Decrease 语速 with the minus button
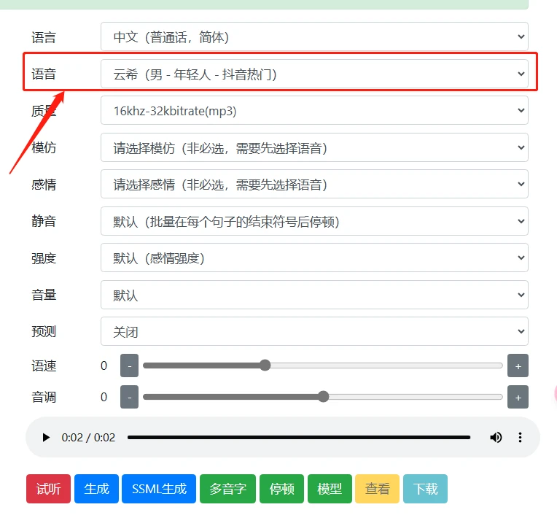Image resolution: width=557 pixels, height=526 pixels. tap(129, 366)
